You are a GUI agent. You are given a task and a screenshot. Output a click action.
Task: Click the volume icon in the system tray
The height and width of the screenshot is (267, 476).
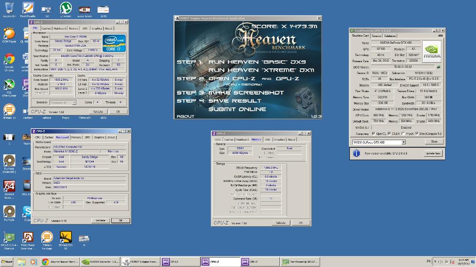[x=440, y=262]
